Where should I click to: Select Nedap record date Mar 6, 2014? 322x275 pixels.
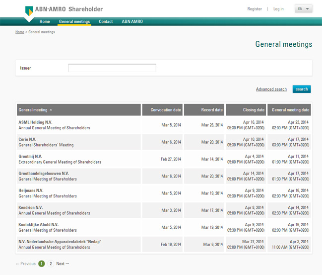pos(213,244)
